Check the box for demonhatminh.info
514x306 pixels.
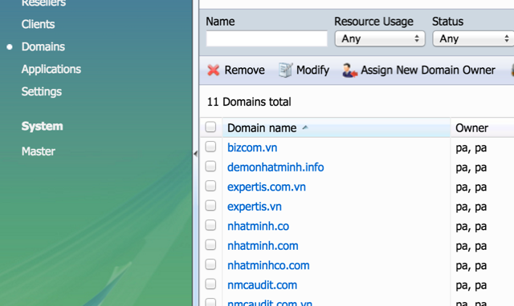pyautogui.click(x=210, y=167)
